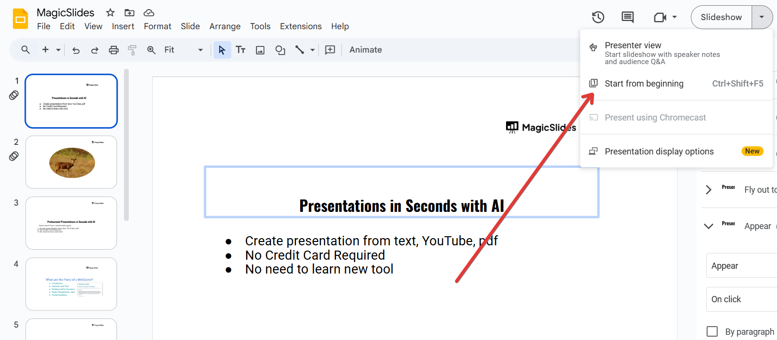
Task: Toggle the By paragraph checkbox
Action: pos(712,331)
